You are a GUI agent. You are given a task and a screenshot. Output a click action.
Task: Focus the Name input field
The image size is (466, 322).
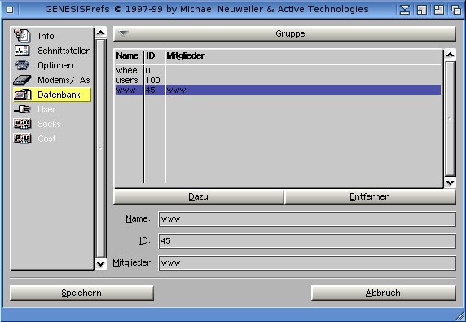[307, 219]
